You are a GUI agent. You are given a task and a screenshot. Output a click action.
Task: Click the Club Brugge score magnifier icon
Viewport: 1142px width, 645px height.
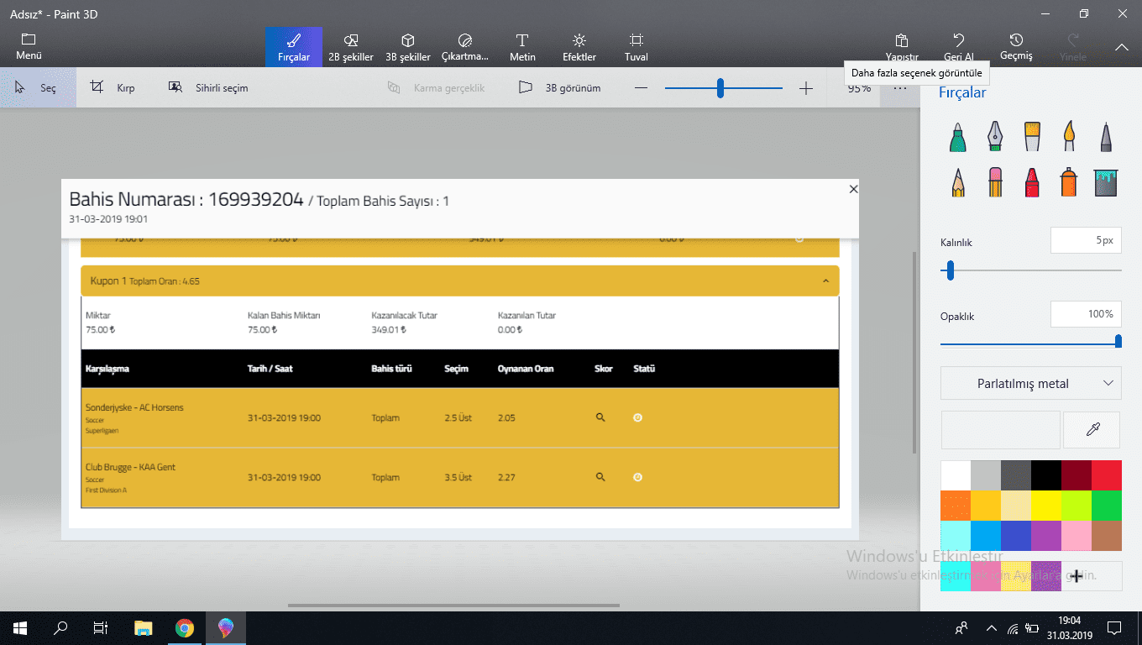coord(600,477)
